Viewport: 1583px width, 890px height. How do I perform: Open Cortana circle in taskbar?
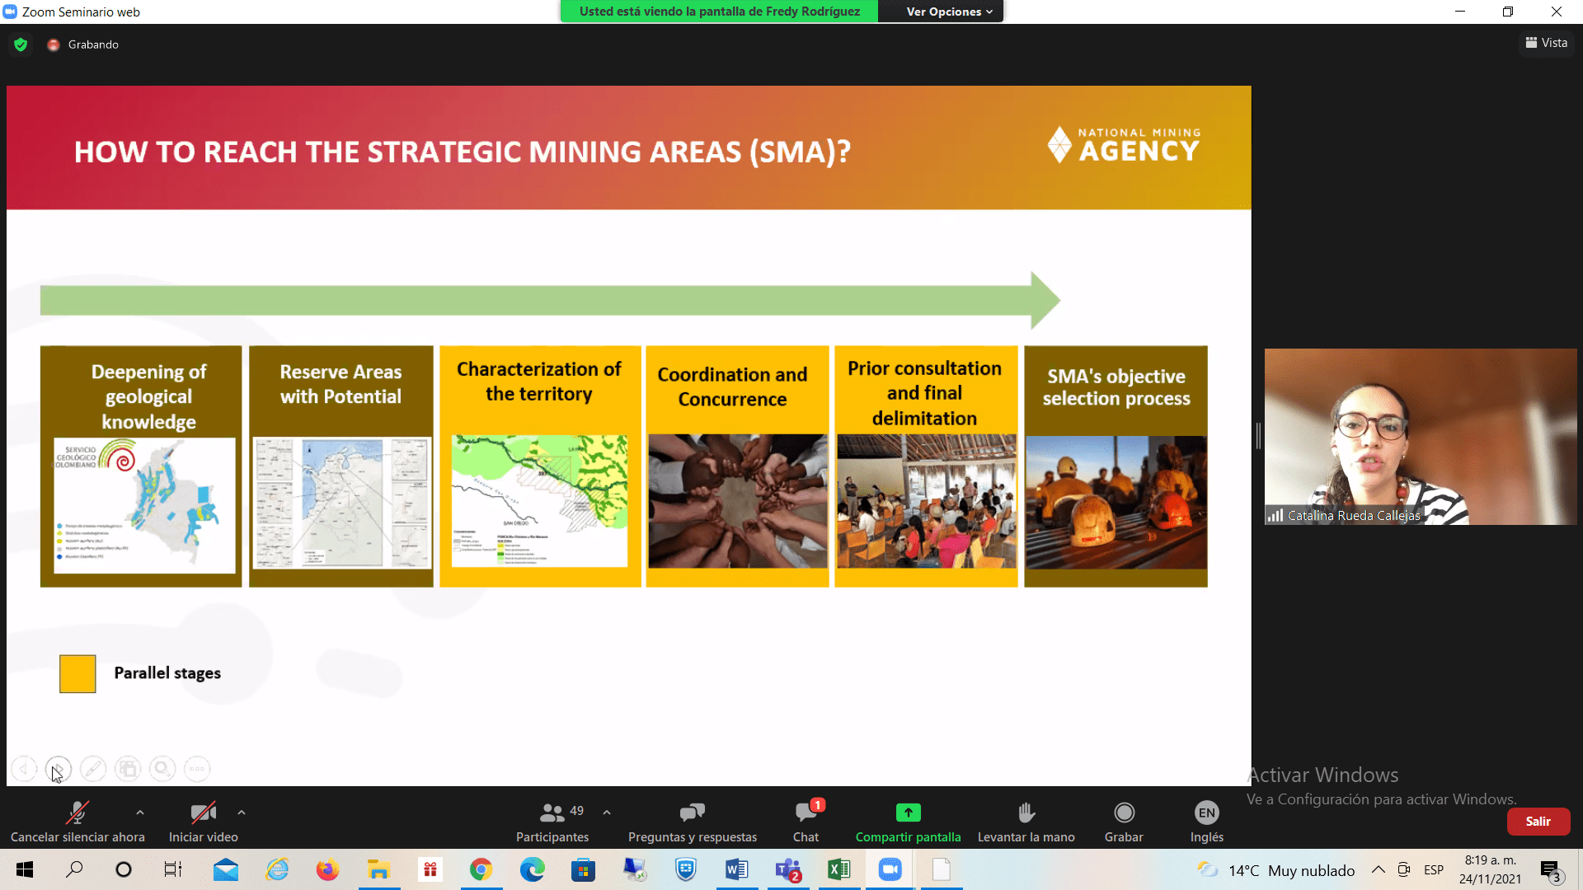pos(124,869)
